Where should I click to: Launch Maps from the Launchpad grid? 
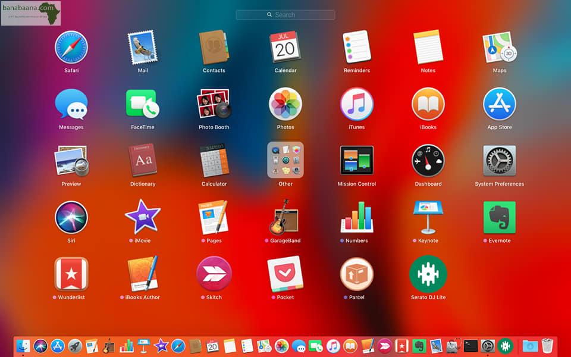coord(499,48)
